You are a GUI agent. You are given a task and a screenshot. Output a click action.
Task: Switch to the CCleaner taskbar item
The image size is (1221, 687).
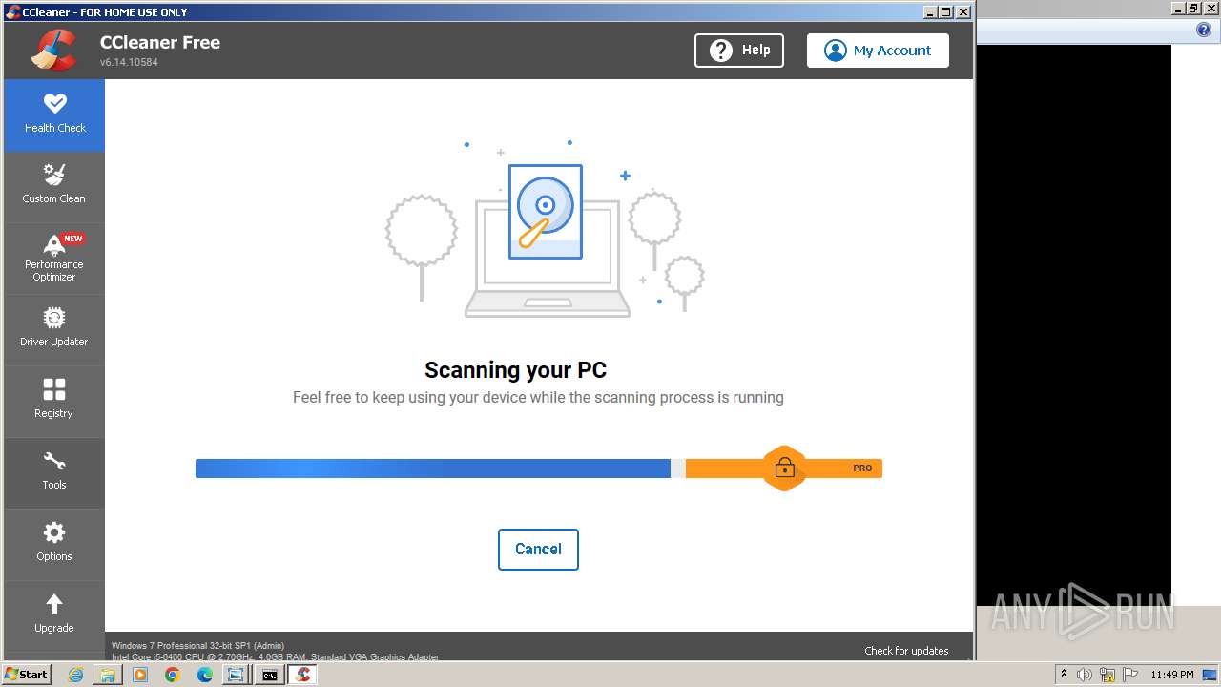pos(303,675)
